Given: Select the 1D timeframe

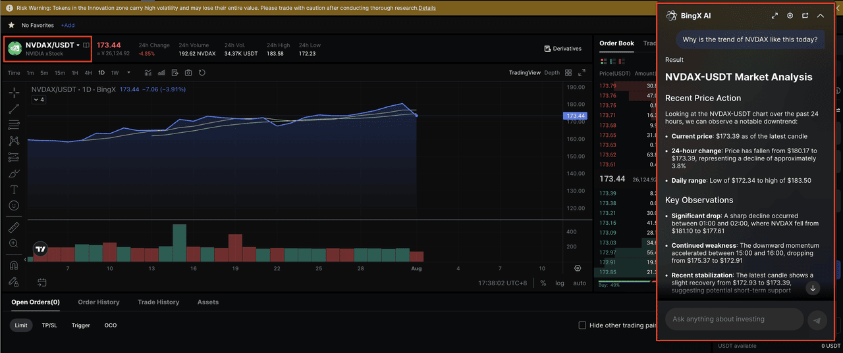Looking at the screenshot, I should click(101, 73).
